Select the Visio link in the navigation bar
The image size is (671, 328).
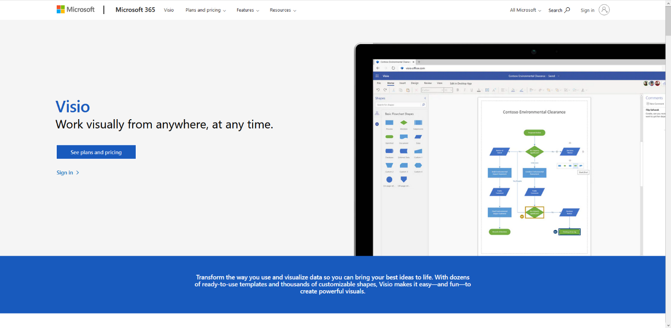169,10
